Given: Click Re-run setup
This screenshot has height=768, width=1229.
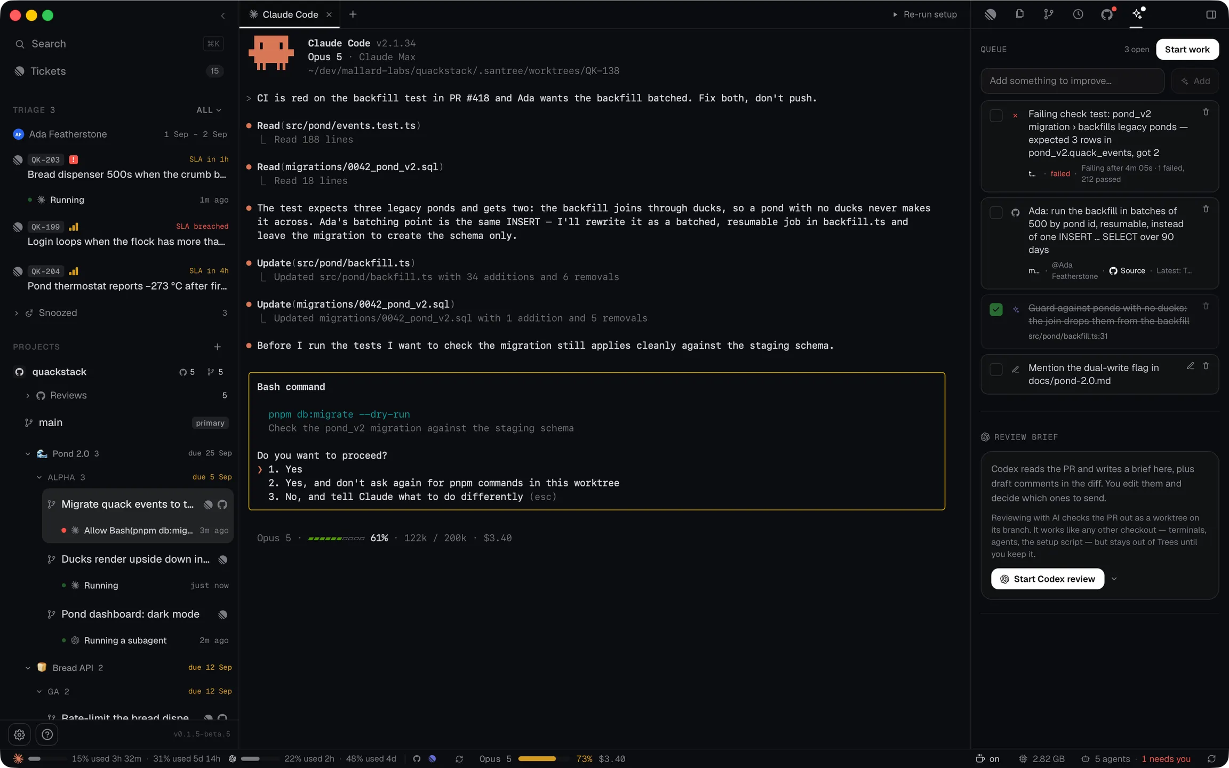Looking at the screenshot, I should point(924,14).
